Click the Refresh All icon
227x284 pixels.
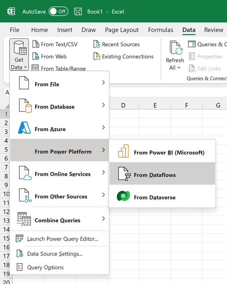176,47
